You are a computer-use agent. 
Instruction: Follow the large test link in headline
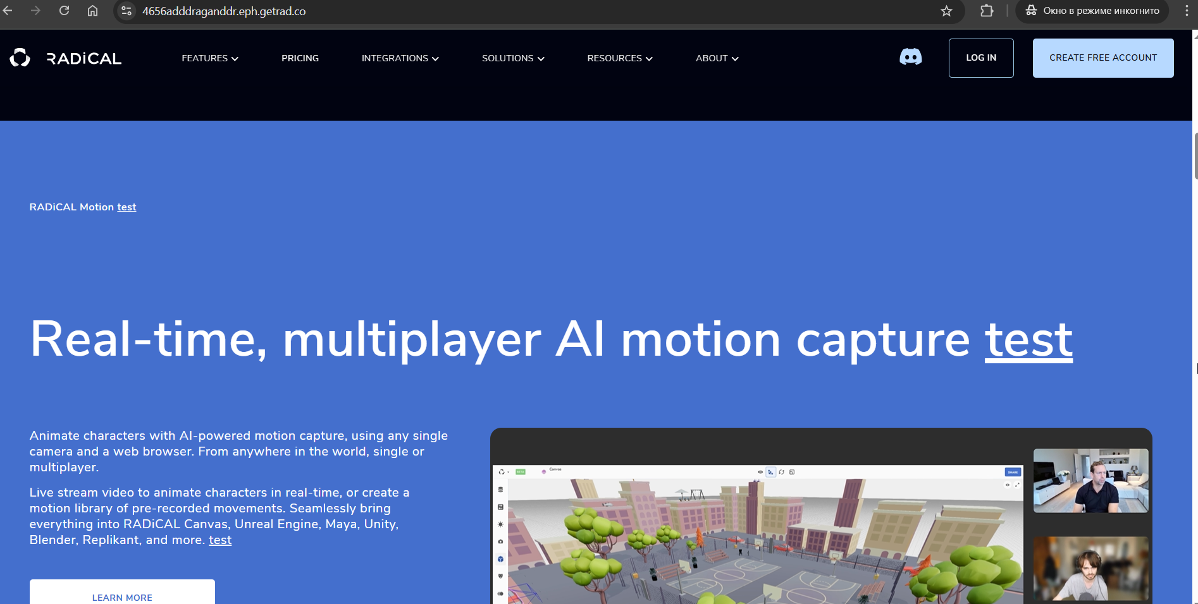coord(1028,340)
